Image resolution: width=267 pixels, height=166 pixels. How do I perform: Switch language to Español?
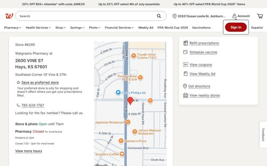point(257,27)
